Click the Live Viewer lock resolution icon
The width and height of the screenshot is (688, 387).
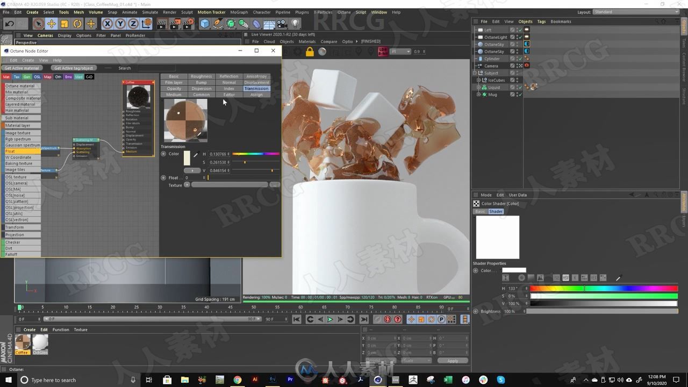pos(310,52)
